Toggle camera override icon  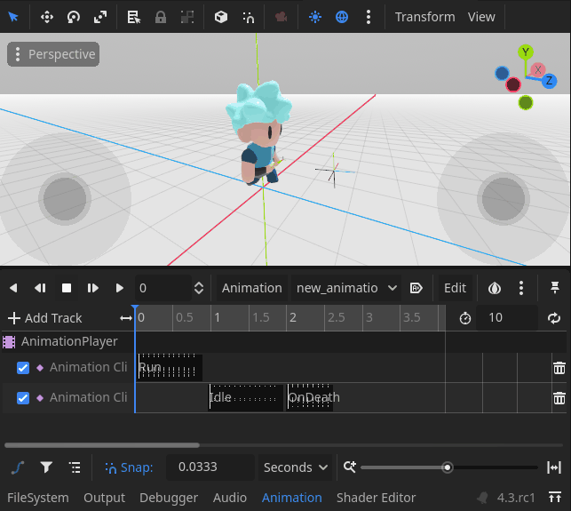pos(281,17)
